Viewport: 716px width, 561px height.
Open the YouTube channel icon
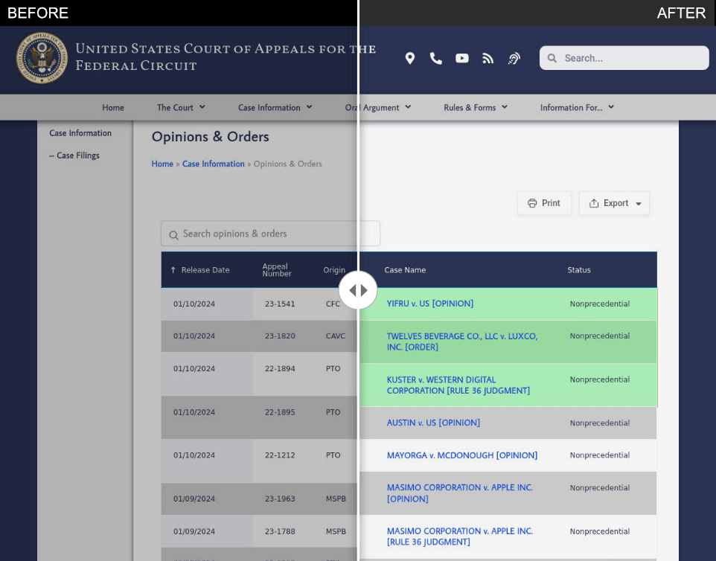[462, 58]
